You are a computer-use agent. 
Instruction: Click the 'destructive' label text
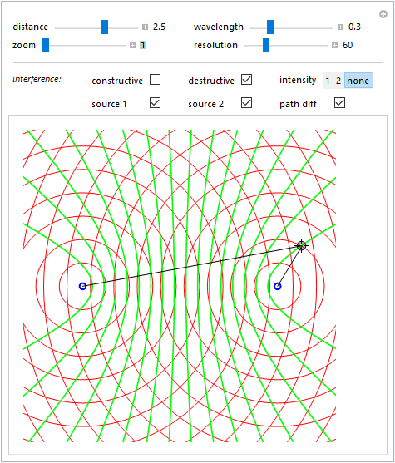[211, 81]
